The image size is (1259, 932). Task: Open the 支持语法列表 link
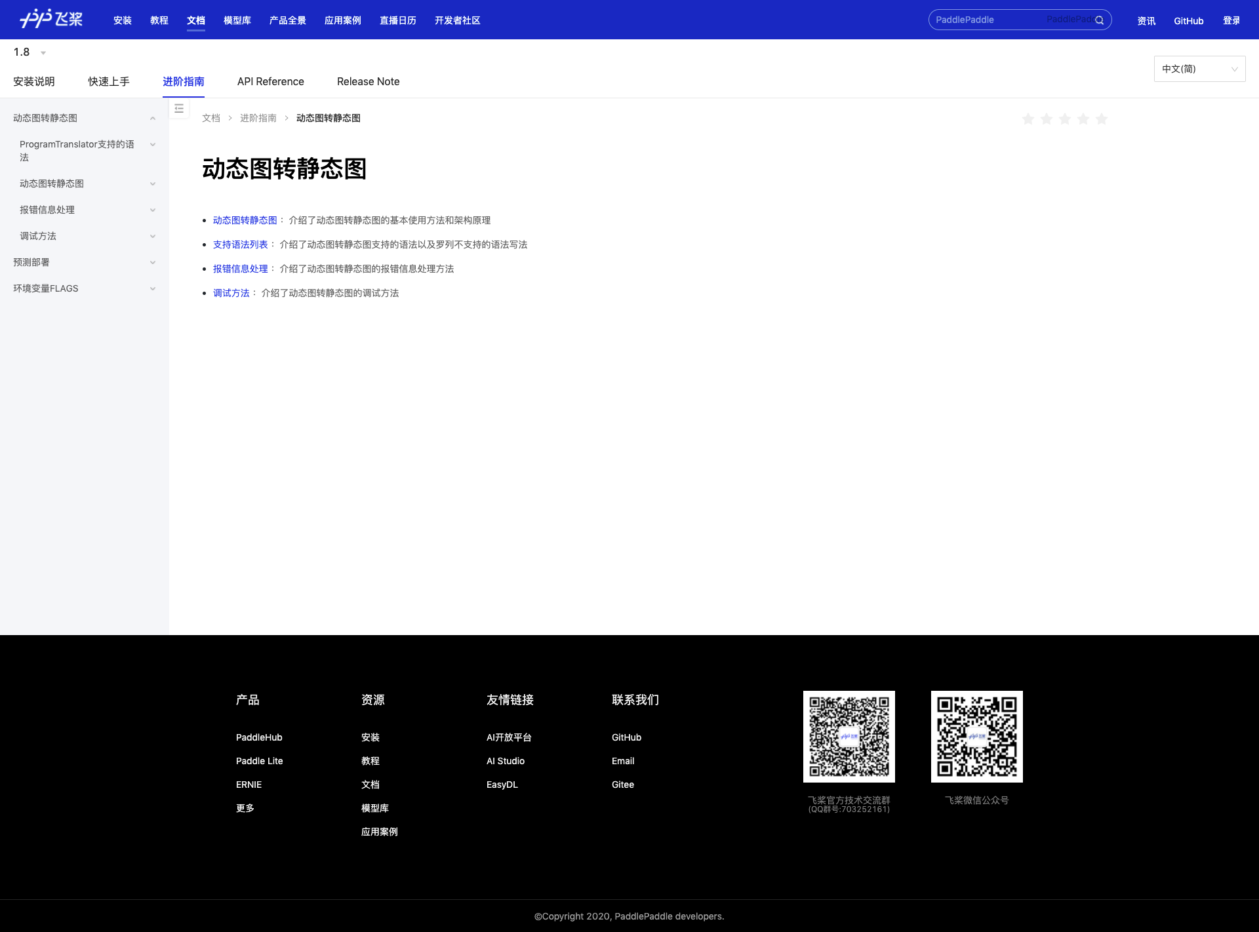click(240, 244)
